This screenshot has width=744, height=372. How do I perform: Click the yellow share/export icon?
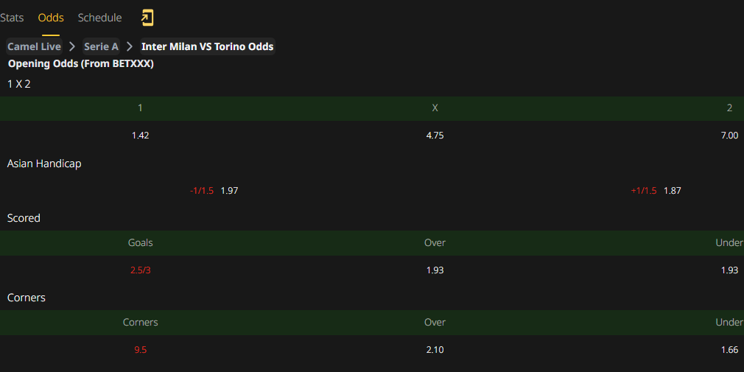pos(147,18)
